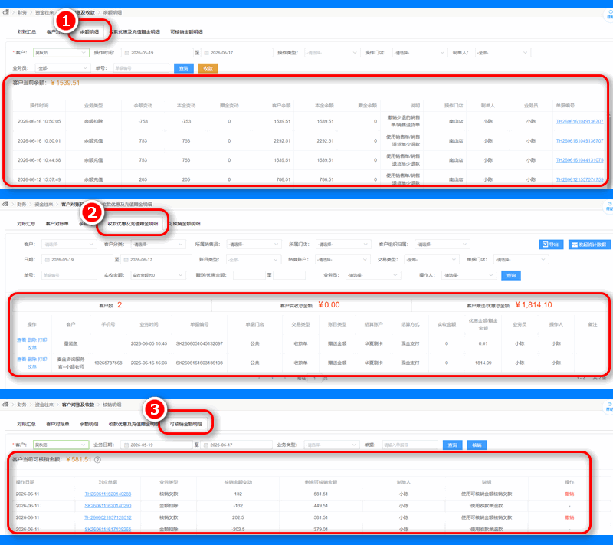This screenshot has height=545, width=613.
Task: Open help icon at top right of panel 2
Action: (x=609, y=206)
